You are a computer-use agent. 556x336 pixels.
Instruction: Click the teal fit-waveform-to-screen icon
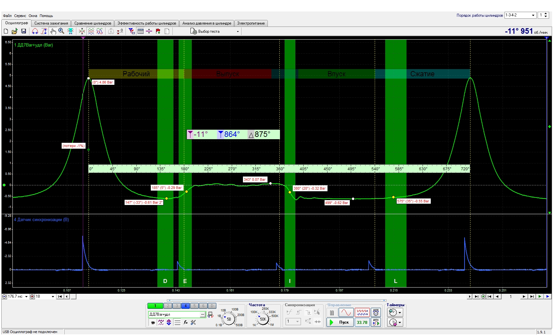point(70,31)
